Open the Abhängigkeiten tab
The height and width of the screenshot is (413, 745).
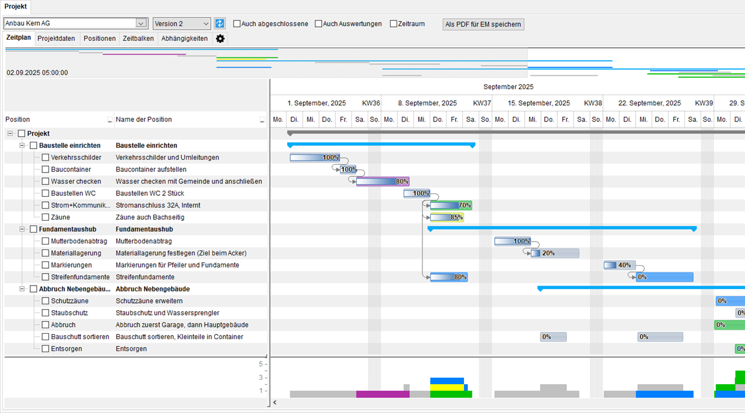click(x=184, y=38)
